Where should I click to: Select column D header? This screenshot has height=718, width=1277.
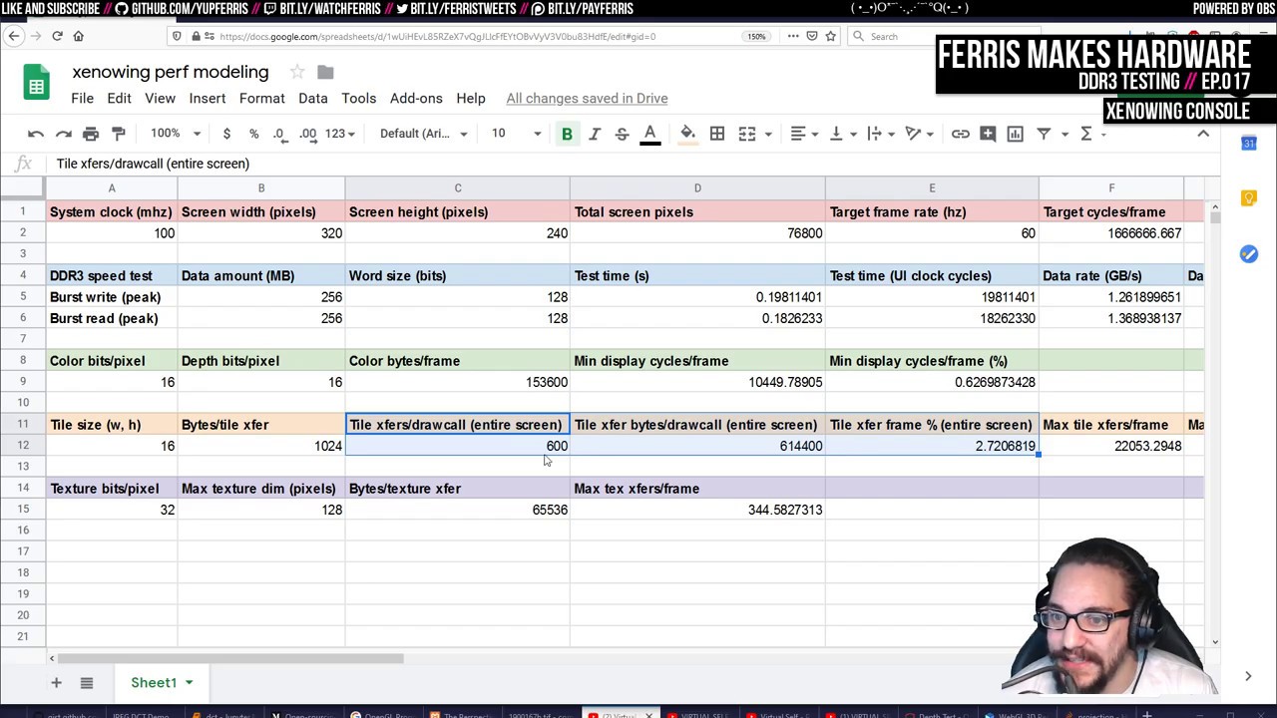tap(697, 188)
